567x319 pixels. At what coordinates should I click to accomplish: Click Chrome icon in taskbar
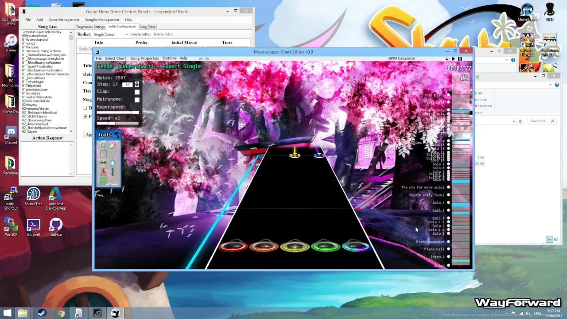[x=61, y=313]
